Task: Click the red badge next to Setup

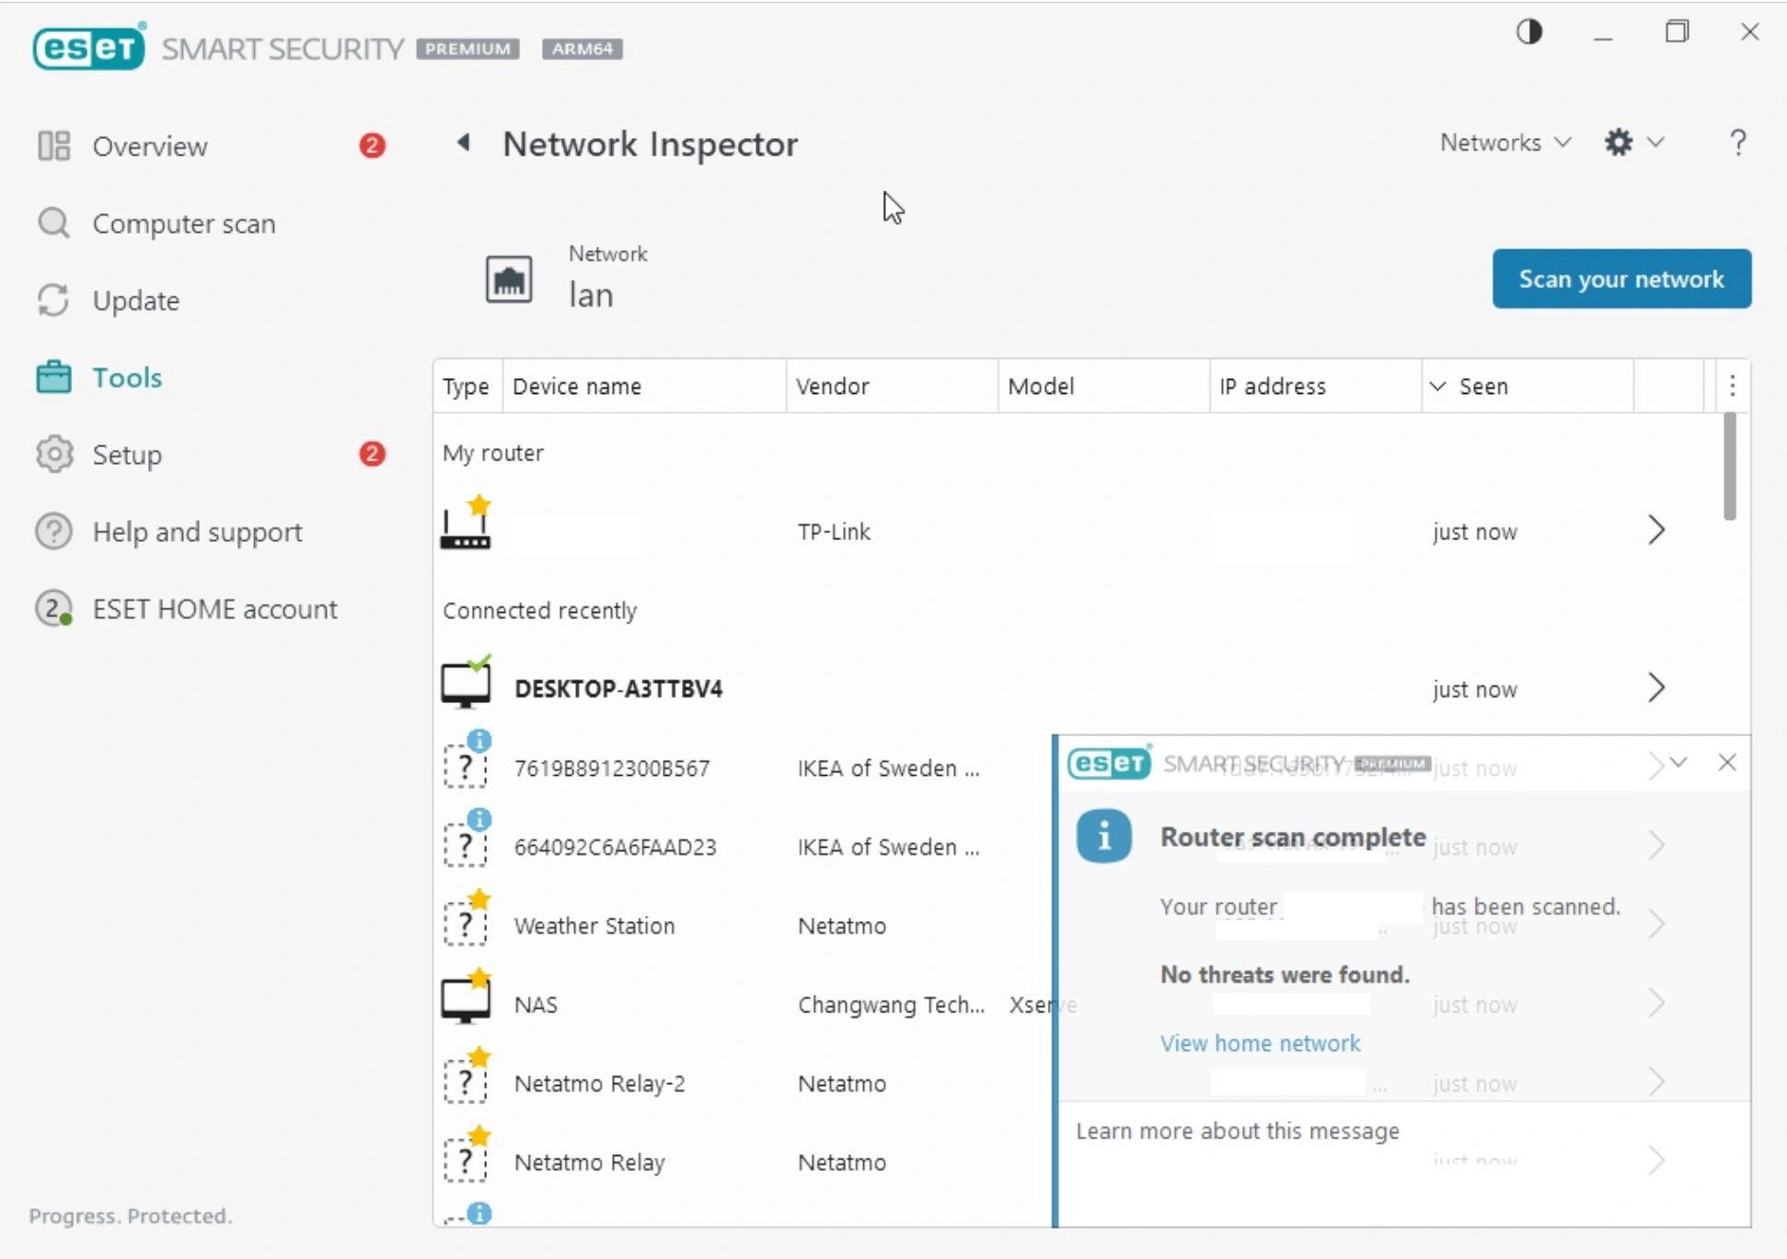Action: (372, 454)
